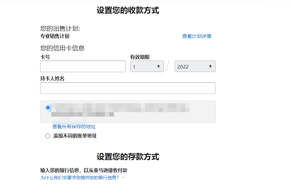Screen dimensions: 292x184
Task: Open the expiration year dropdown showing 2022
Action: coord(195,66)
